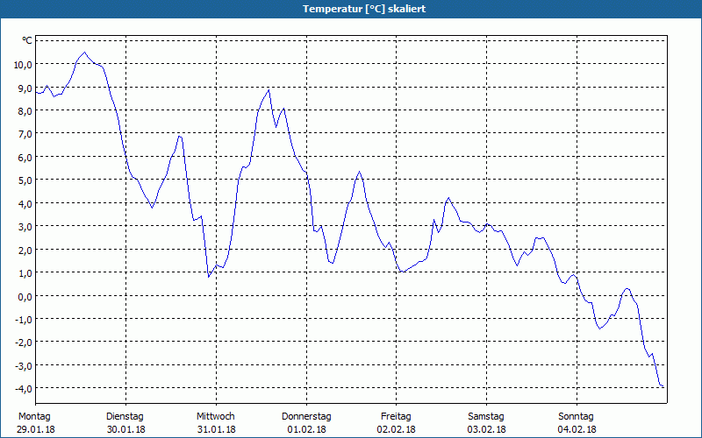Image resolution: width=702 pixels, height=438 pixels.
Task: Click the 4,0 y-axis label
Action: pos(25,203)
